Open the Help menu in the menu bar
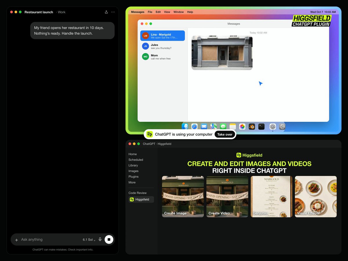This screenshot has width=348, height=261. pyautogui.click(x=190, y=12)
